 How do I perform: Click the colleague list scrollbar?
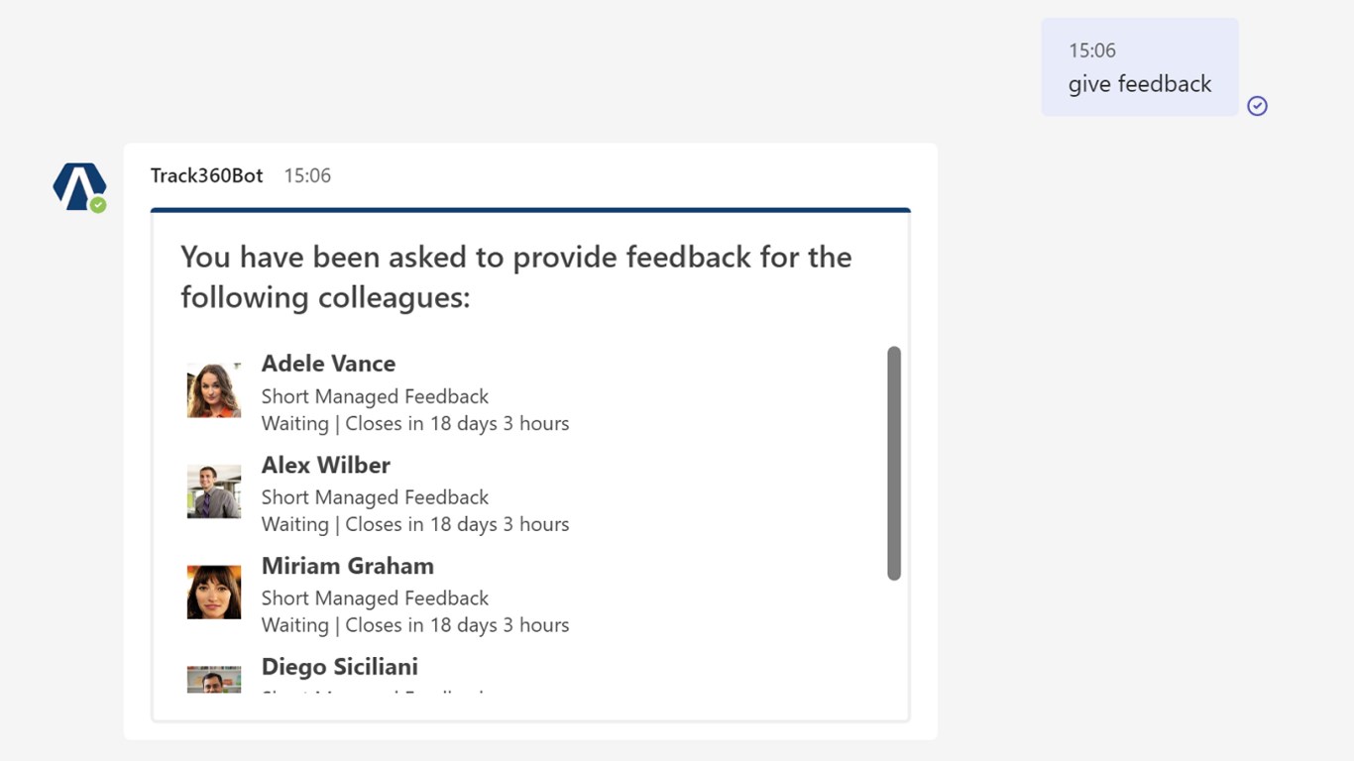coord(894,463)
